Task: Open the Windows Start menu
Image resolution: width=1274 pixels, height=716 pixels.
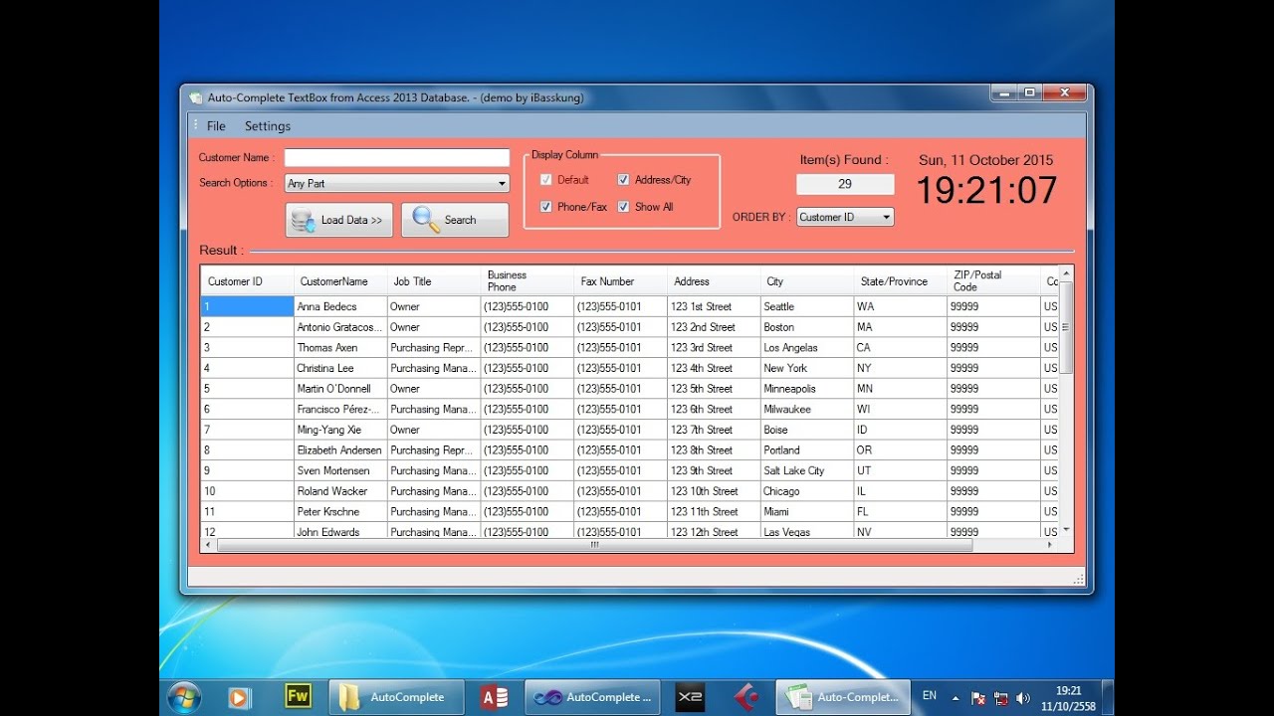Action: coord(184,697)
